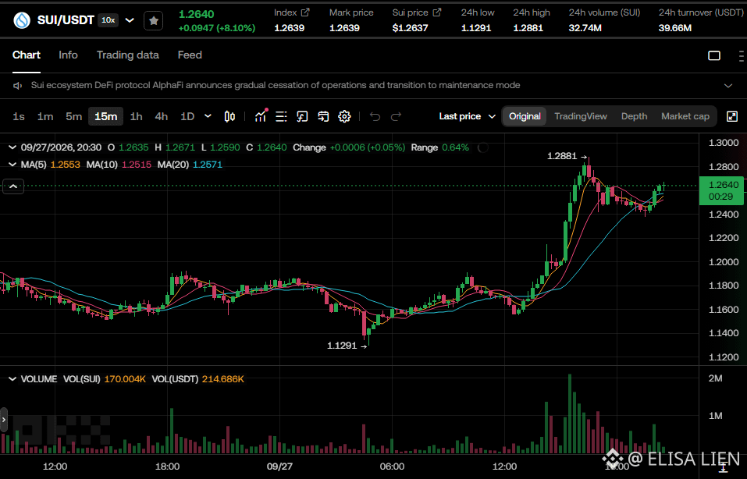This screenshot has height=479, width=747.
Task: Expand more time interval options
Action: click(208, 116)
